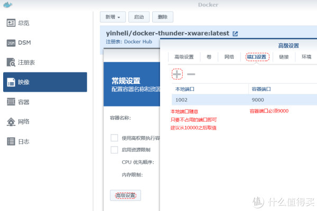Click plus icon to add port

(x=177, y=74)
